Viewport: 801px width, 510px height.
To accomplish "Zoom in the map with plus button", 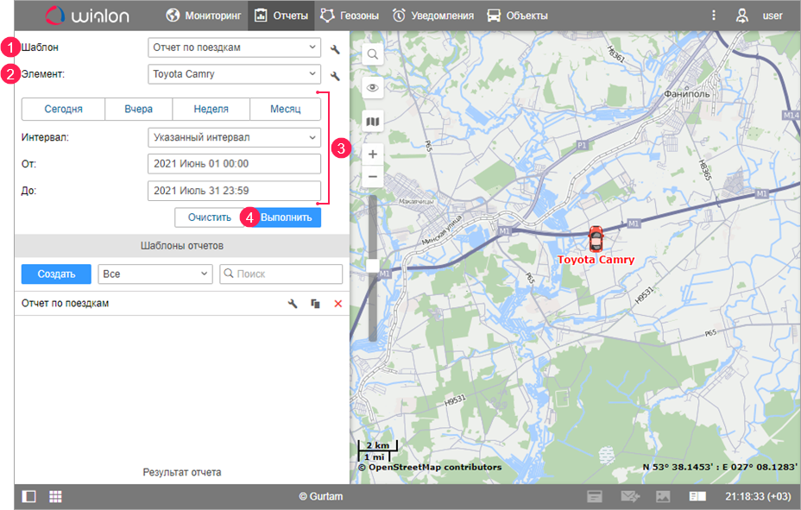I will (x=372, y=154).
